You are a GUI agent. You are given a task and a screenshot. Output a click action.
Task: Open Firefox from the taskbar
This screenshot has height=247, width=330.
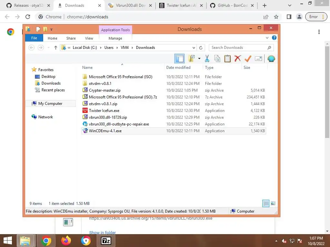point(66,241)
